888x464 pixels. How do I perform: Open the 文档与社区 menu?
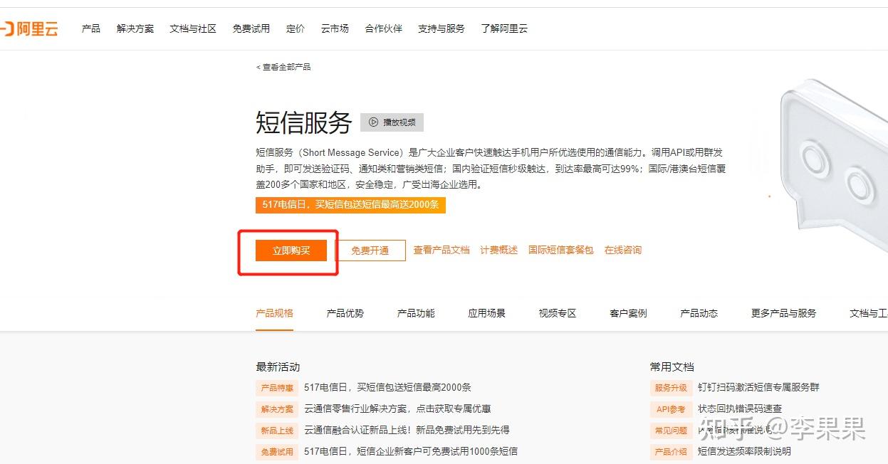click(x=193, y=28)
